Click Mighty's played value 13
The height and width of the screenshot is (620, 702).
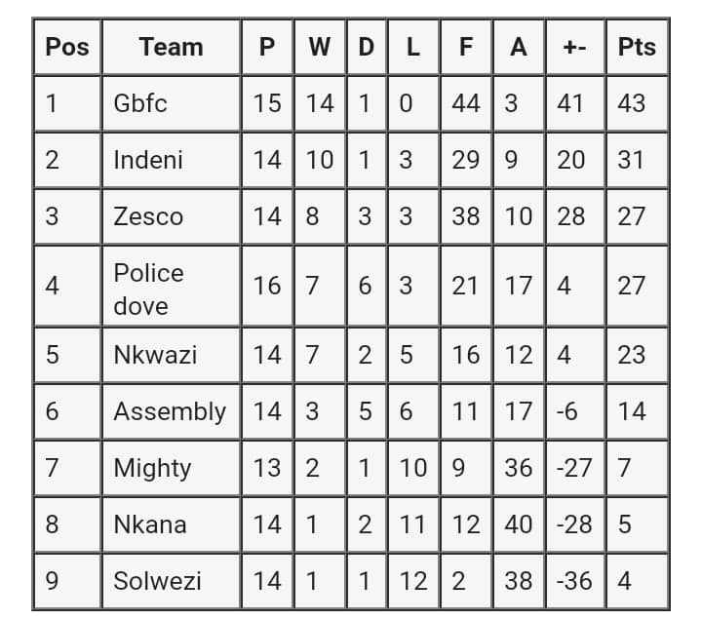(267, 468)
